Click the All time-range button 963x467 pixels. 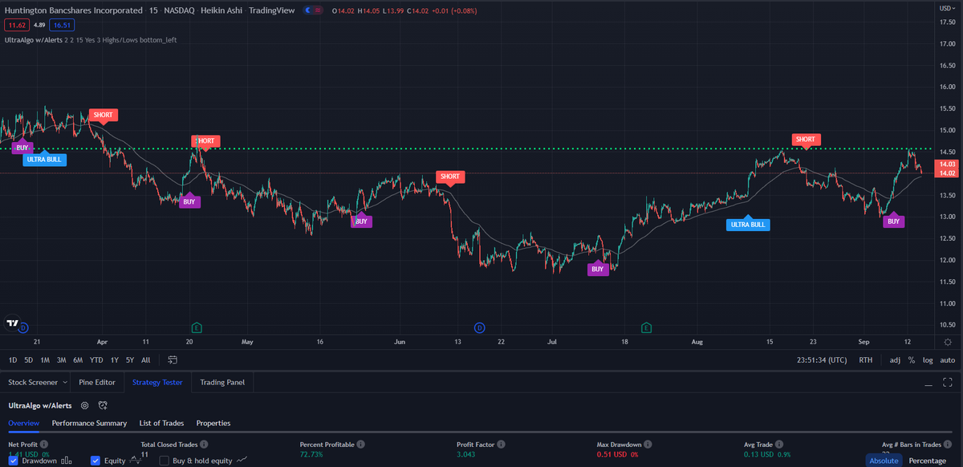[146, 360]
